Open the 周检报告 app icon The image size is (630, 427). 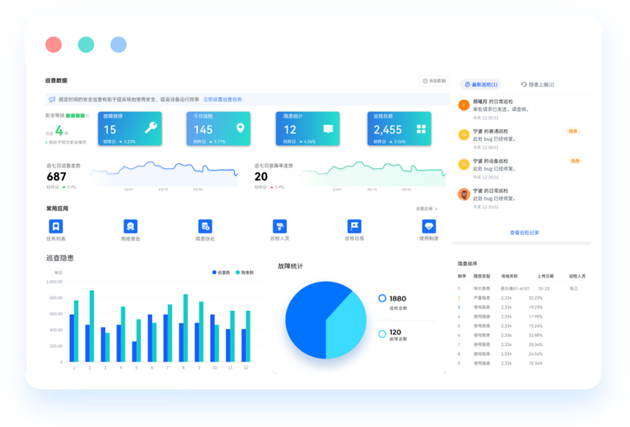pos(131,226)
